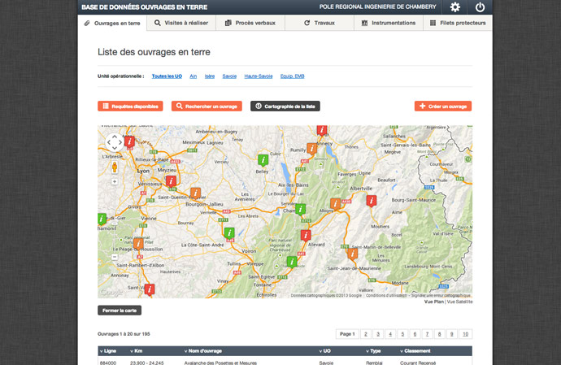Switch map to Vue Plan
561x365 pixels.
point(433,302)
